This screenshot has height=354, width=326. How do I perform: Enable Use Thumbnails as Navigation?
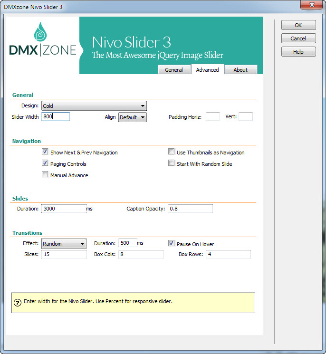172,152
